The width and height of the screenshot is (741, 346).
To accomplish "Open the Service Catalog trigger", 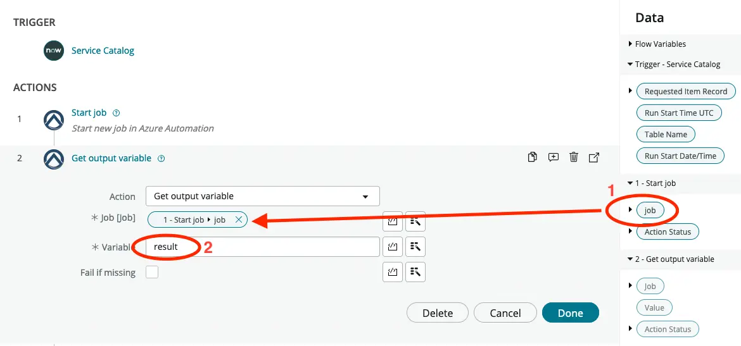I will 103,51.
